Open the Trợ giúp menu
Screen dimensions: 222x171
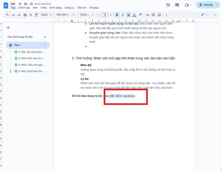94,8
